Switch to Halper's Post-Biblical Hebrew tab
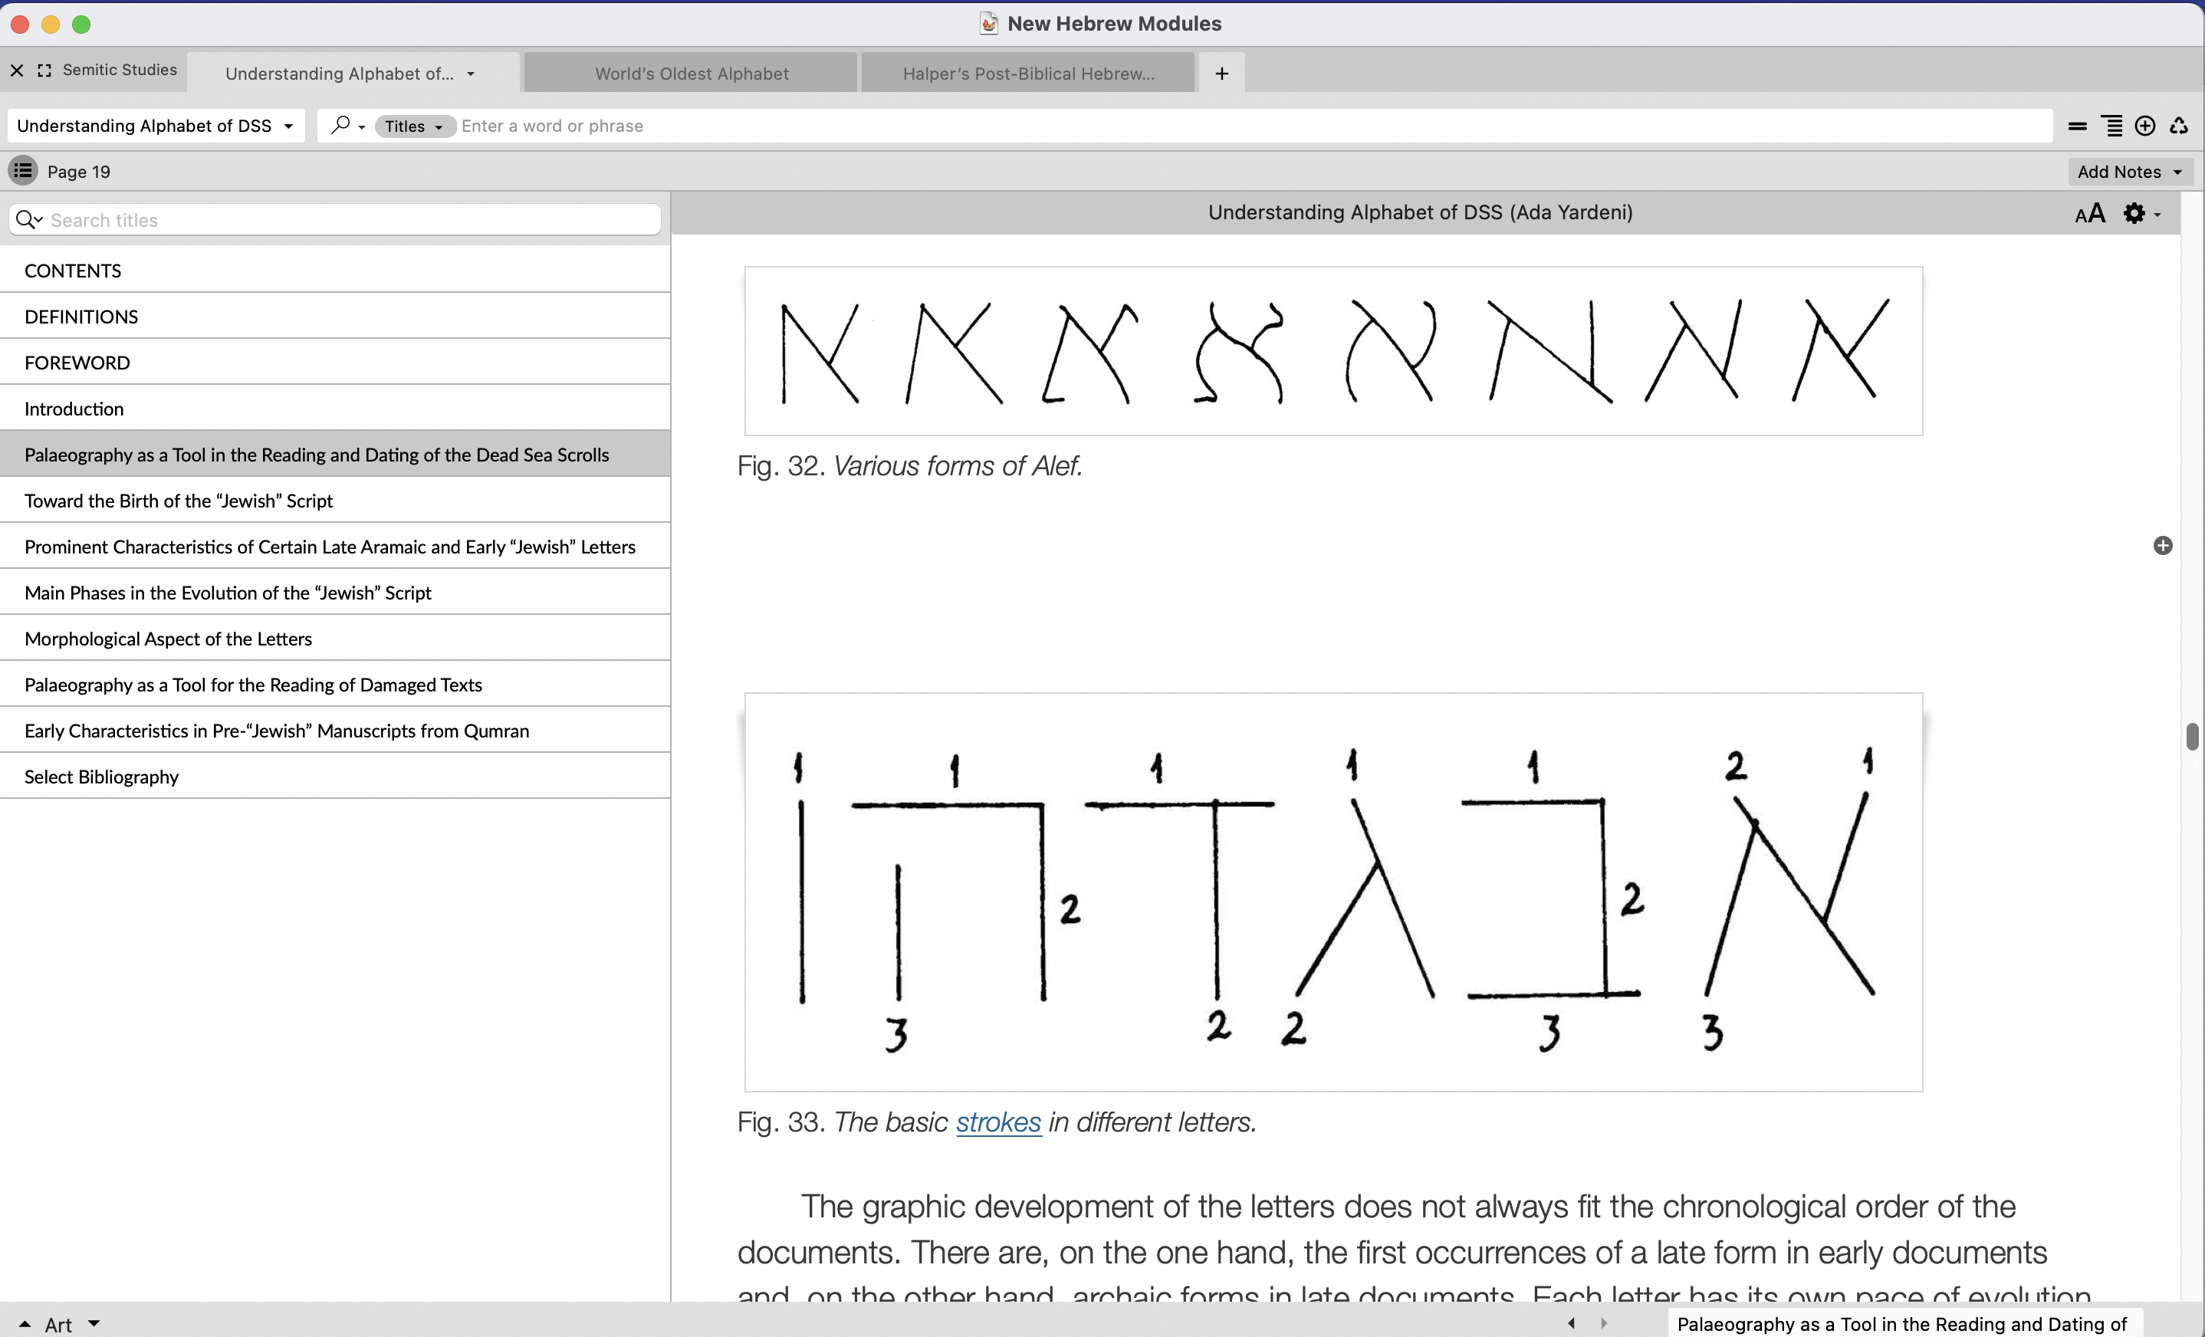Image resolution: width=2205 pixels, height=1337 pixels. coord(1027,74)
